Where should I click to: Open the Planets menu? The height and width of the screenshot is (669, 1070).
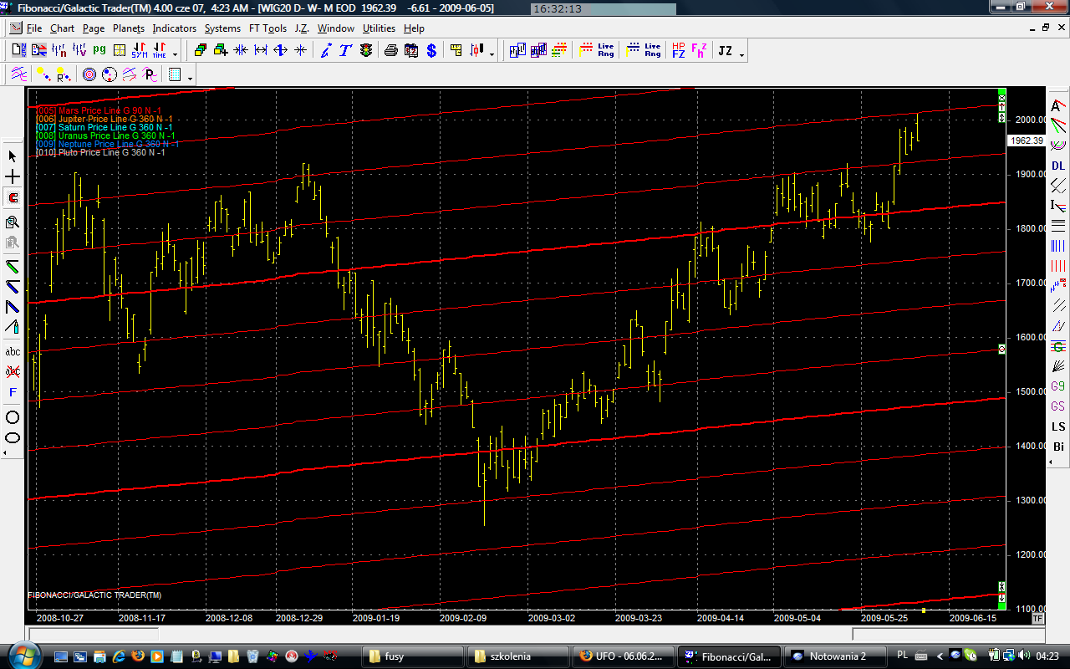click(129, 28)
